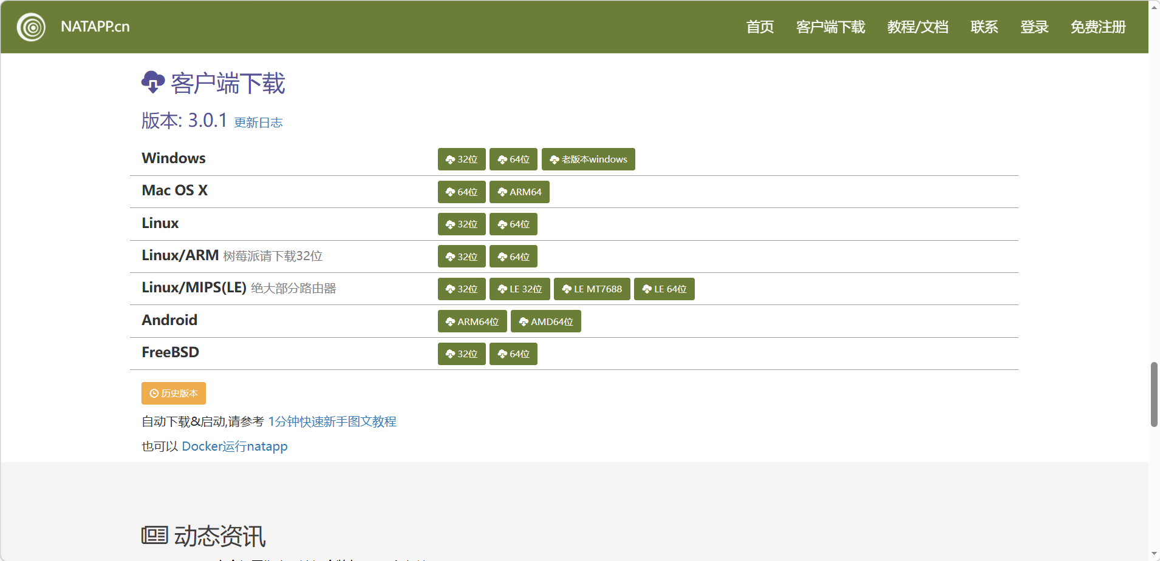Download Windows 32位 client
The image size is (1160, 561).
click(462, 160)
